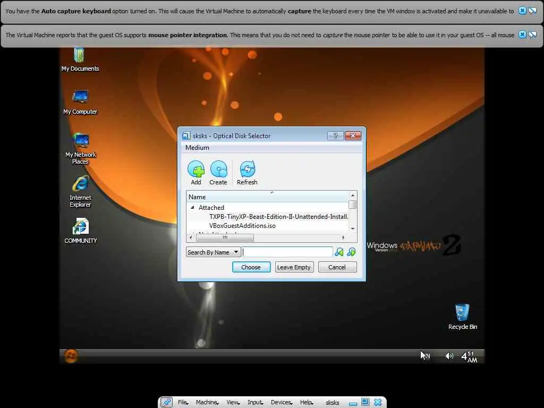Image resolution: width=544 pixels, height=408 pixels.
Task: Open the guest Start orb button
Action: click(x=71, y=356)
